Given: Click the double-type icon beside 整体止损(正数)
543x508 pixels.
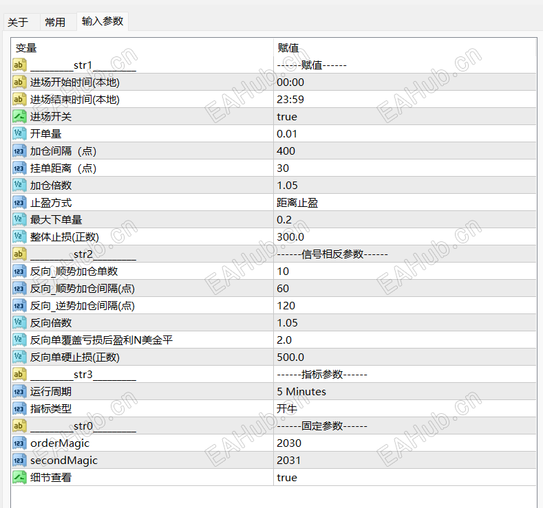Looking at the screenshot, I should tap(19, 237).
